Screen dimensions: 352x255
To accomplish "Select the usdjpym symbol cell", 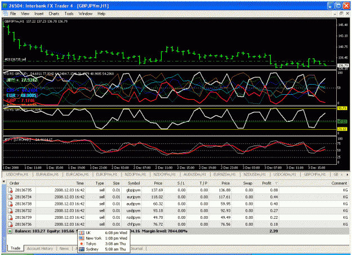I will [133, 210].
